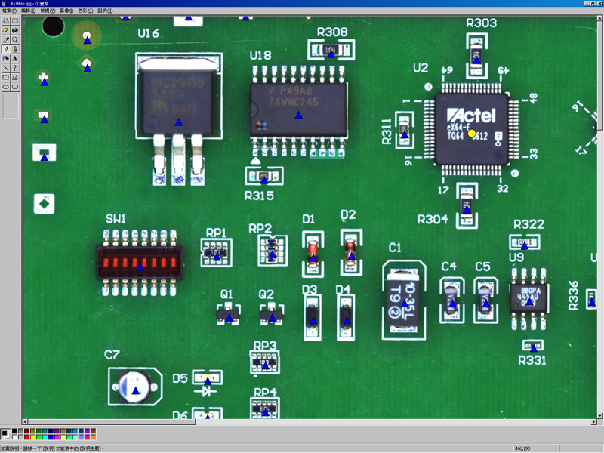This screenshot has height=453, width=604.
Task: Pick the yellow color swatch in palette
Action: 33,437
